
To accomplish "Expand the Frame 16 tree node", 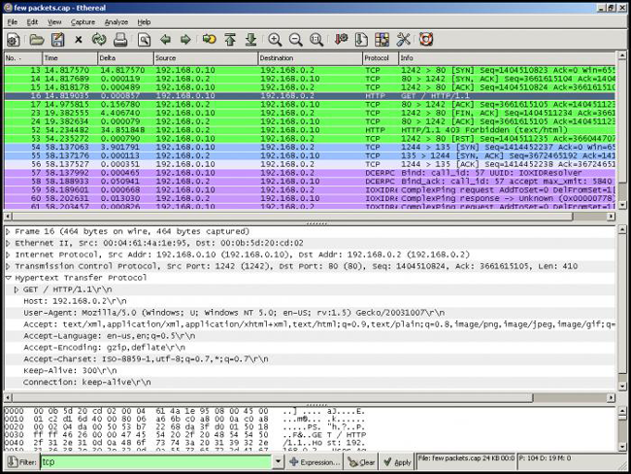I will [x=9, y=234].
